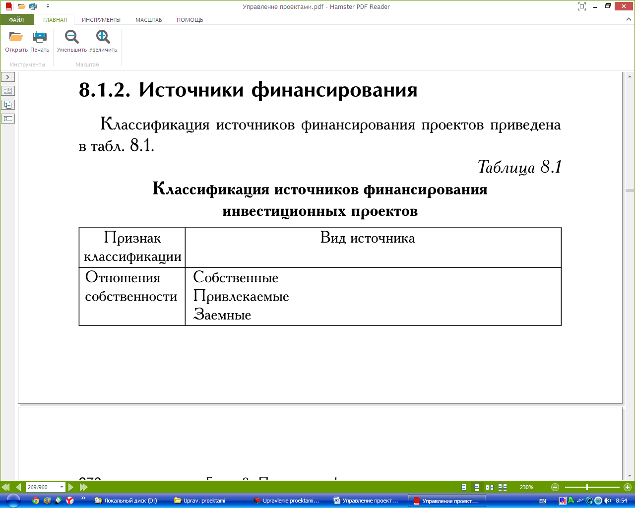This screenshot has width=635, height=508.
Task: Click the volume speaker tray icon
Action: pyautogui.click(x=607, y=501)
